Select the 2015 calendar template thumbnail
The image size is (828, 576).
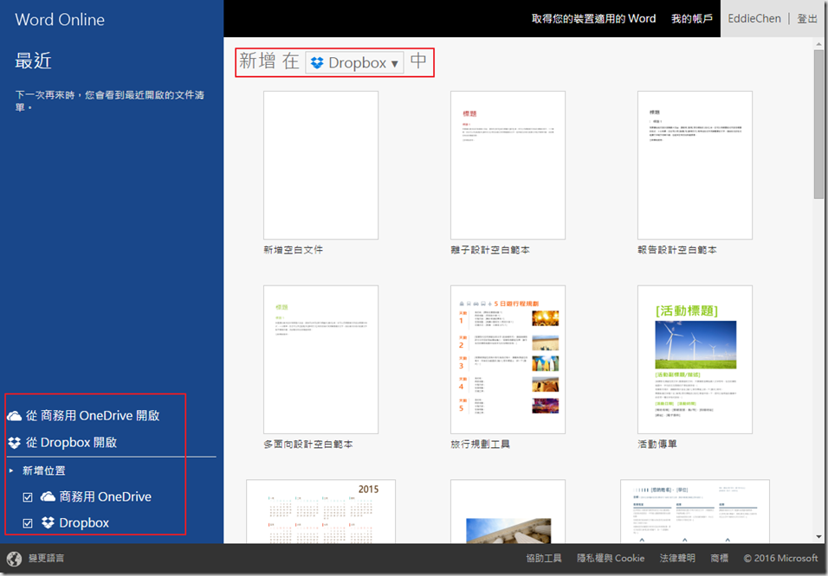click(x=320, y=512)
